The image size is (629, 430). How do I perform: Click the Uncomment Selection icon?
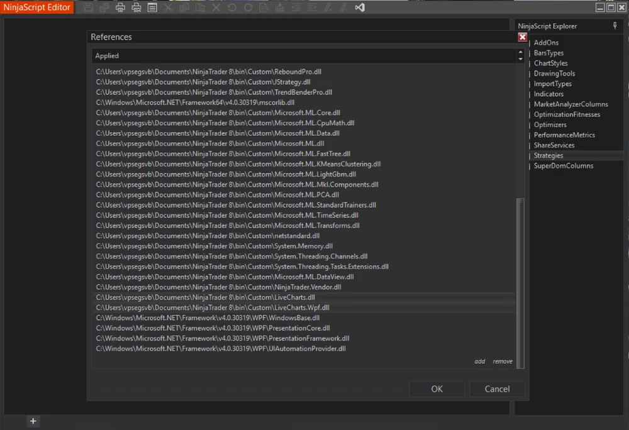click(344, 8)
